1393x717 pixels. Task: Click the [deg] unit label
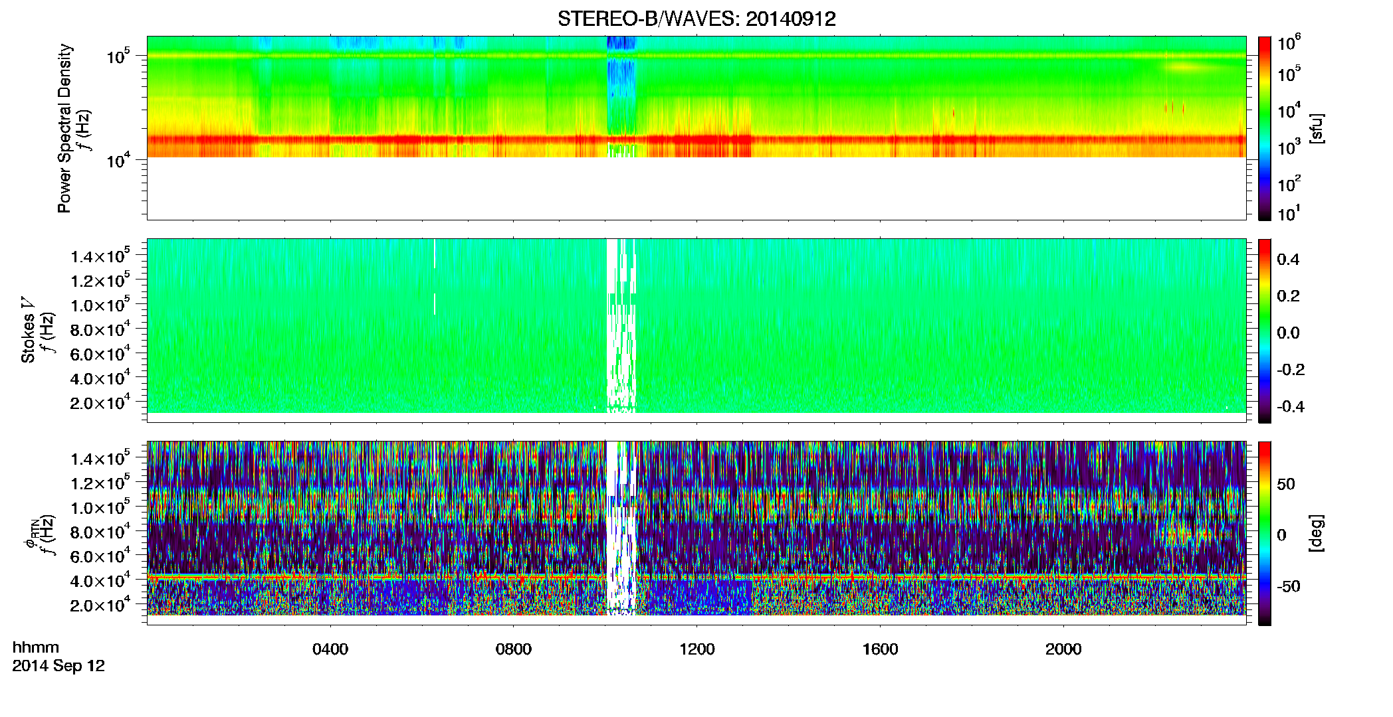point(1317,533)
